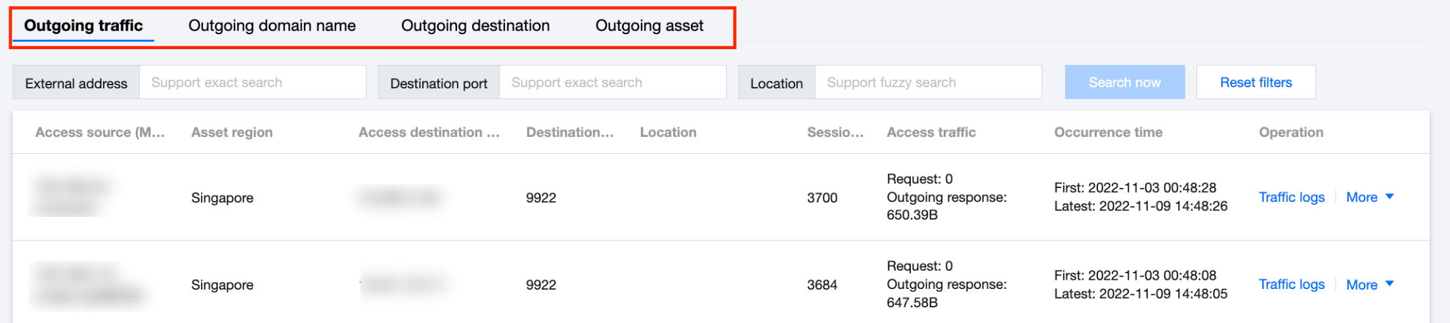
Task: Switch to the Outgoing traffic tab
Action: [83, 26]
